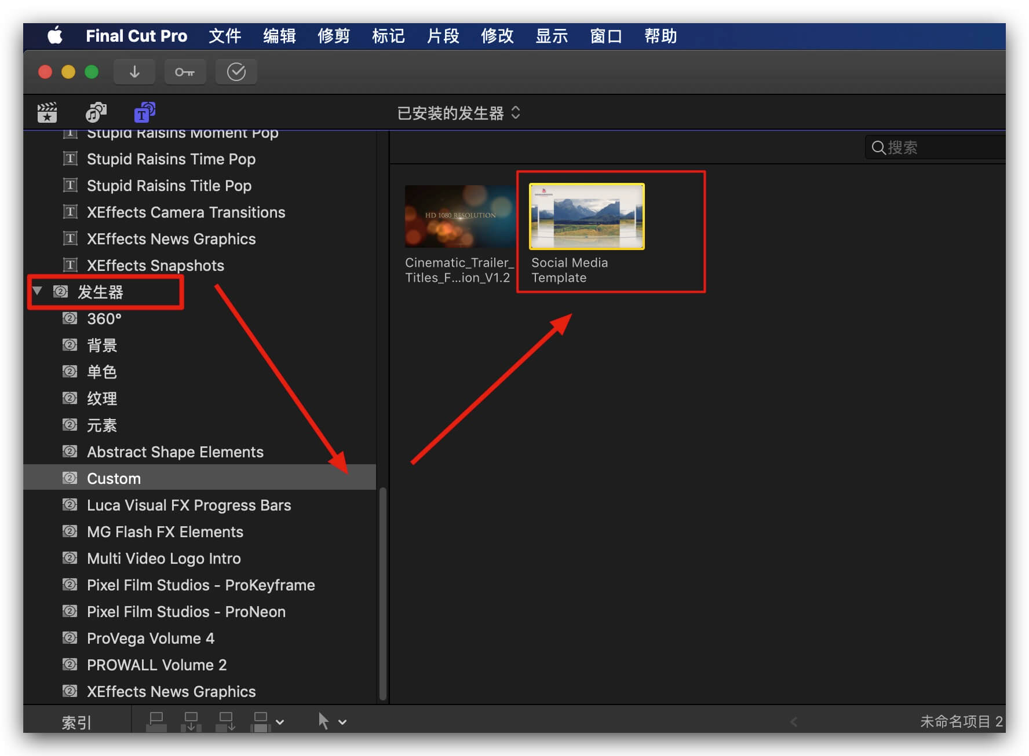Open the 显示 menu
The height and width of the screenshot is (756, 1029).
coord(552,36)
